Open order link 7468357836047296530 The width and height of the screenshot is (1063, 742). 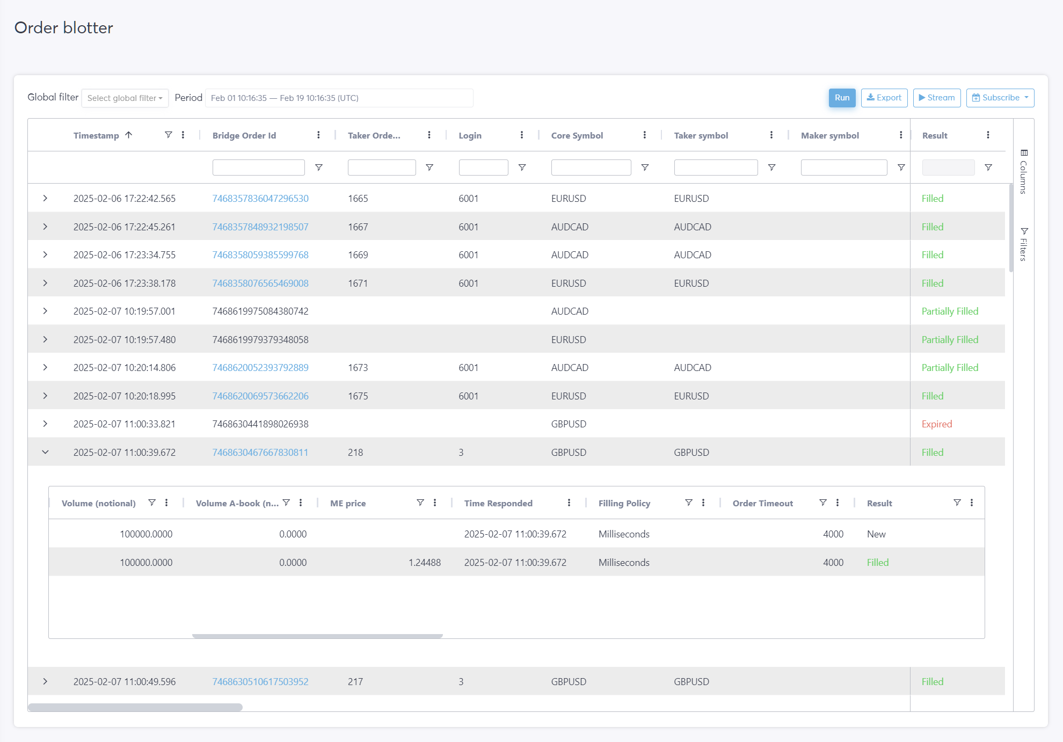[x=260, y=198]
